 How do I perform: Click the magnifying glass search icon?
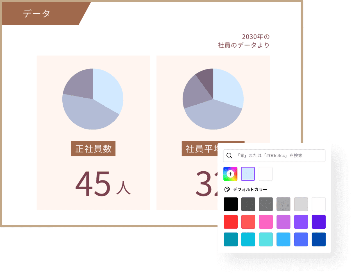coord(229,155)
